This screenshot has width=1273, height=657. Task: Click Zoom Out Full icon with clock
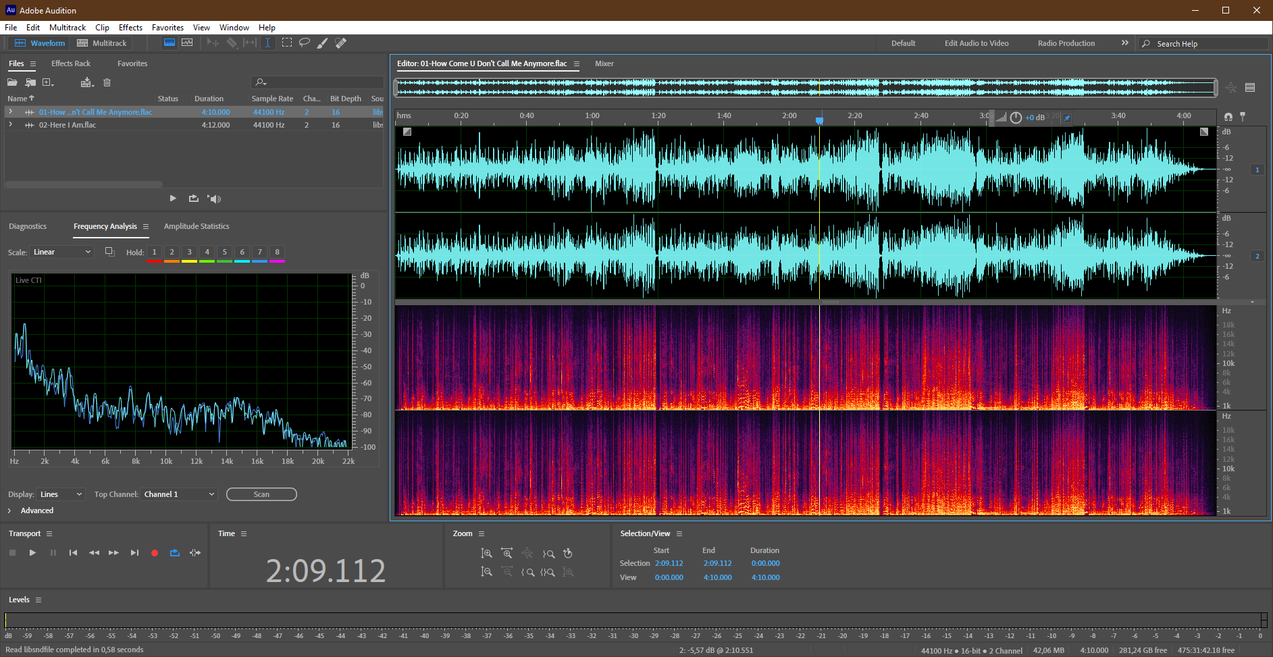click(569, 554)
